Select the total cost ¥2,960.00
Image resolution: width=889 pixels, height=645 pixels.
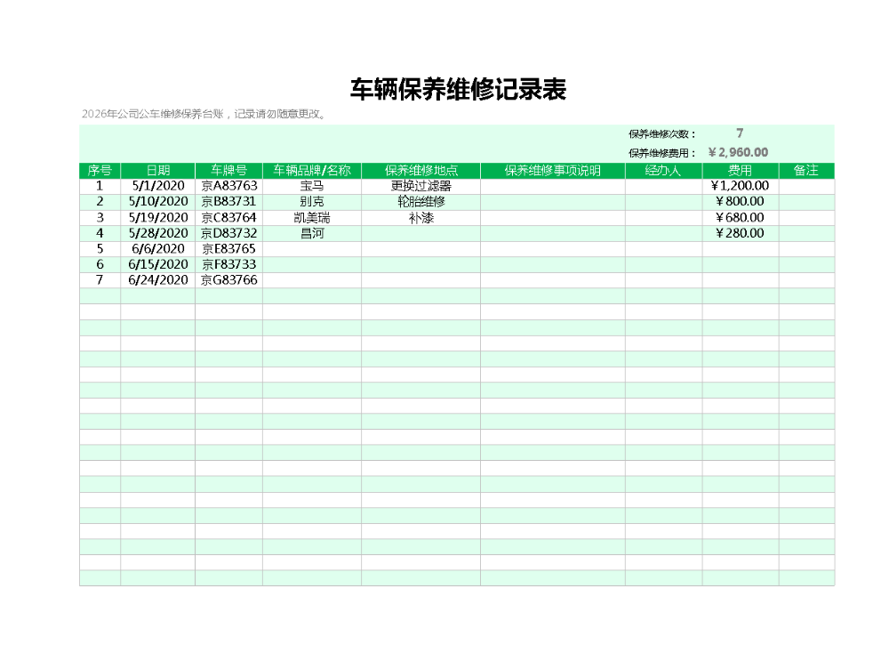738,153
